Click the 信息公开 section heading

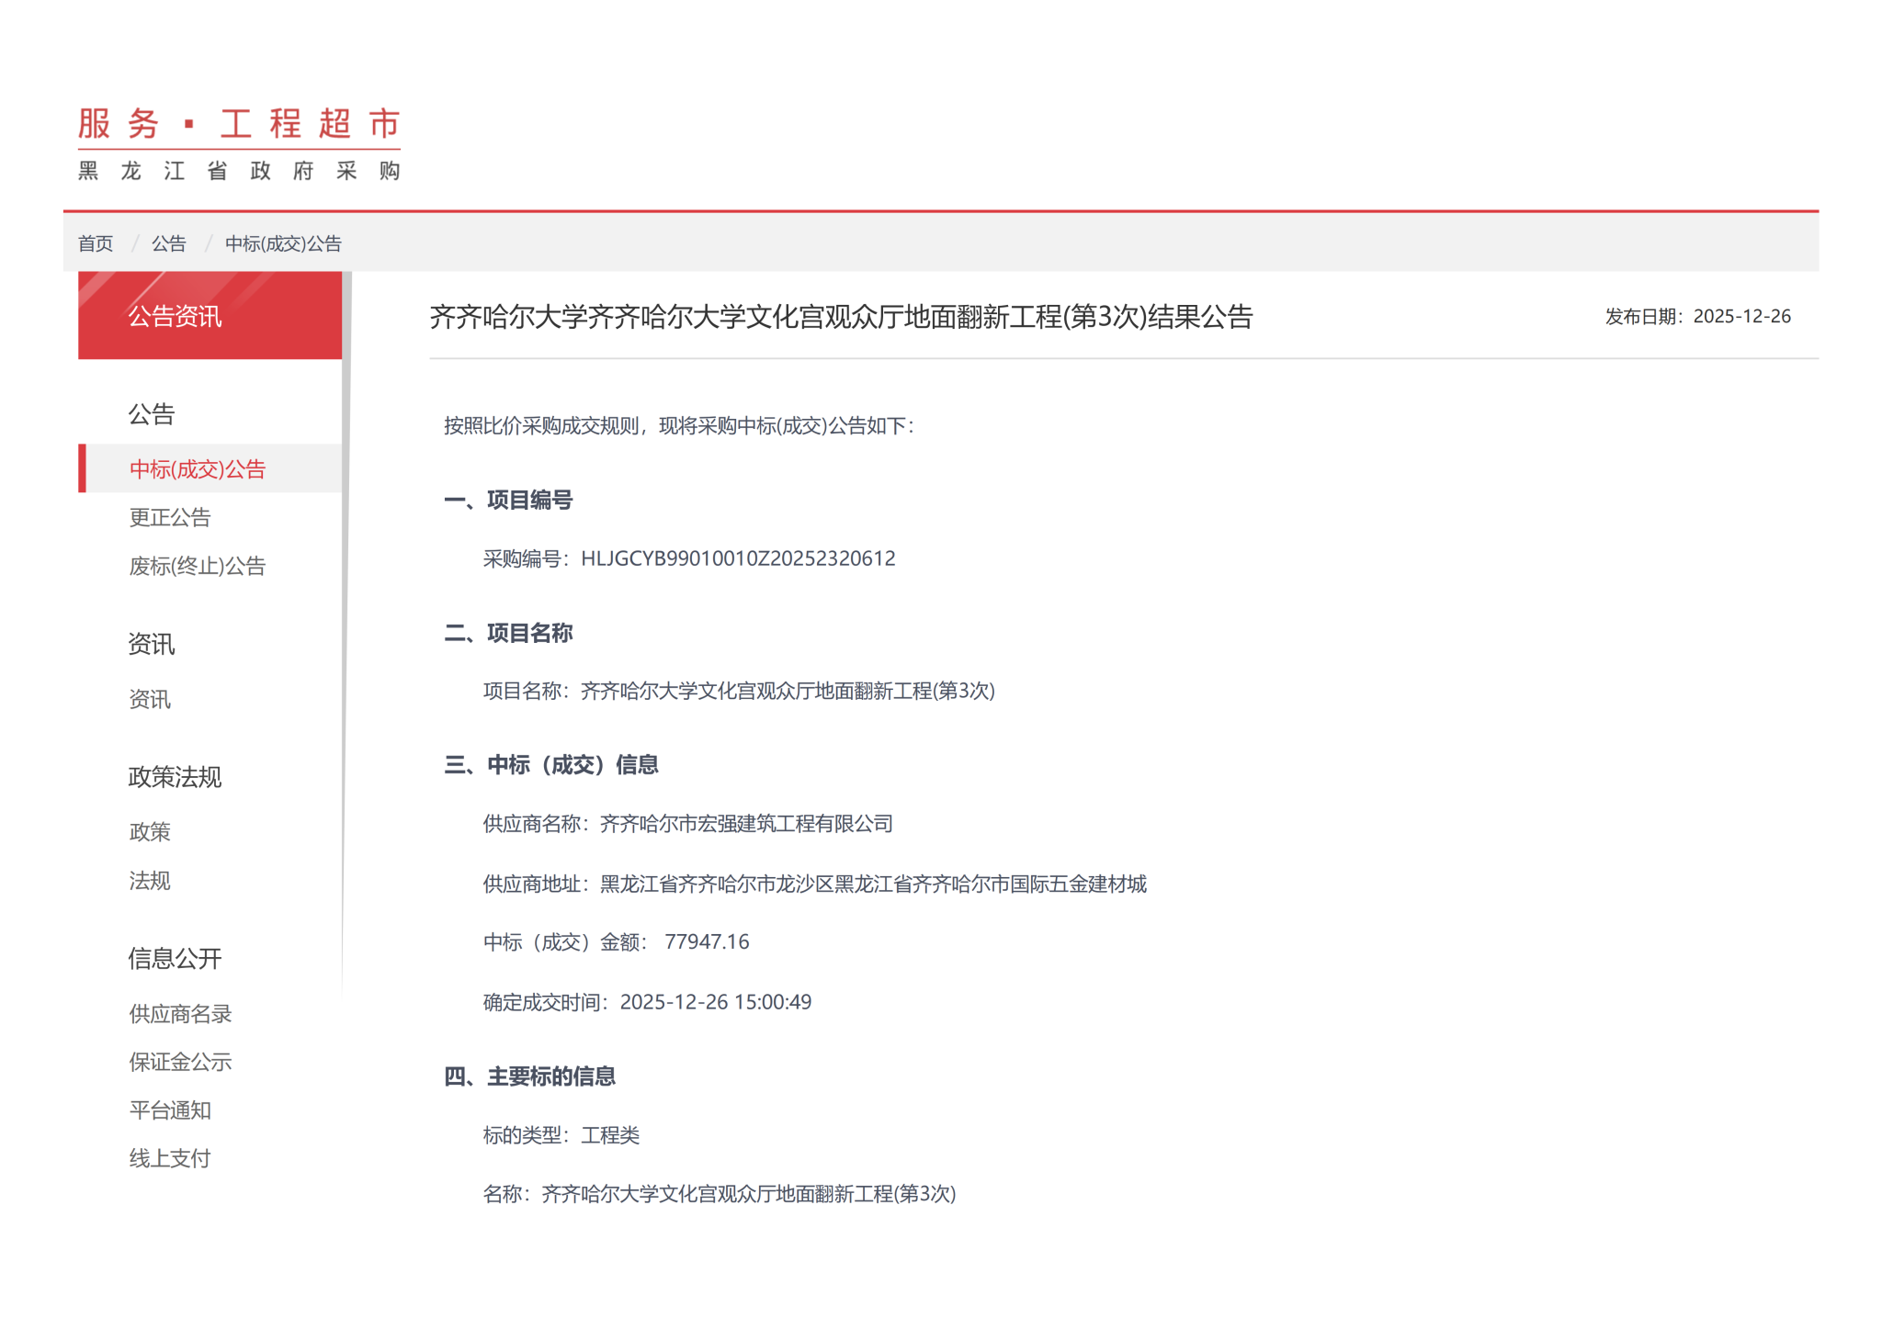point(175,959)
